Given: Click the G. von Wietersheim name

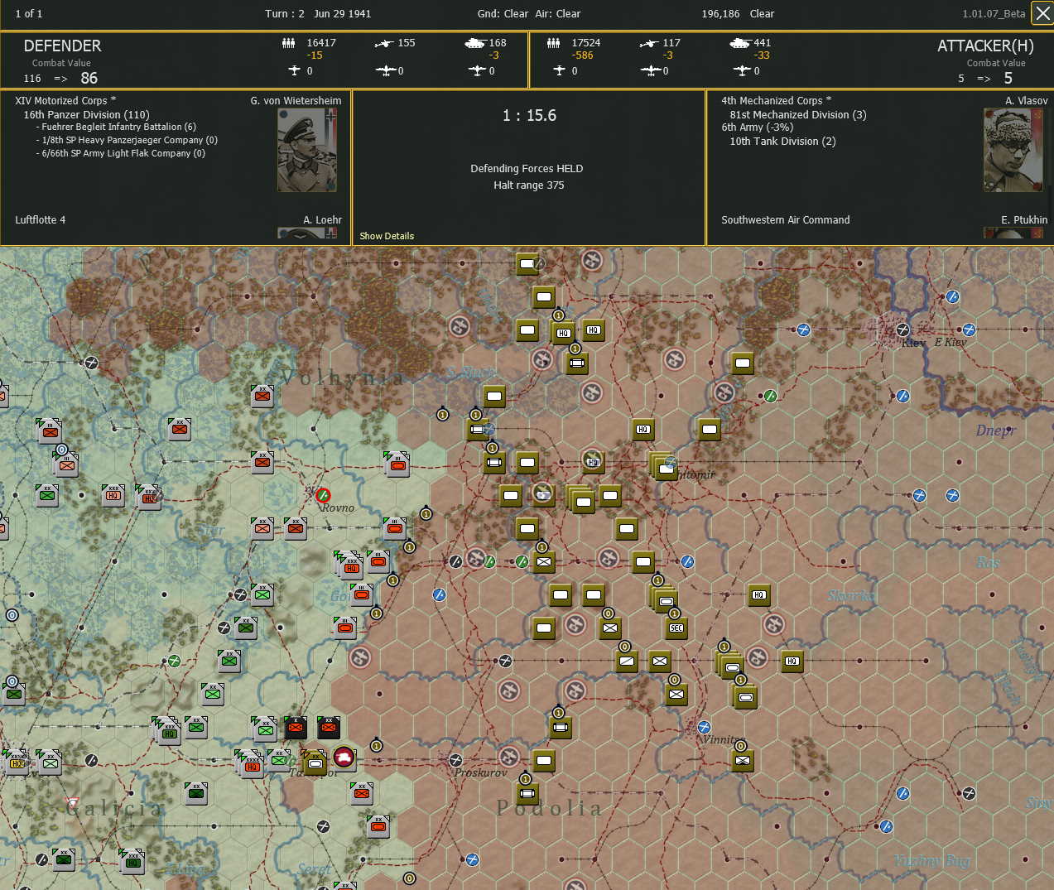Looking at the screenshot, I should [x=296, y=101].
